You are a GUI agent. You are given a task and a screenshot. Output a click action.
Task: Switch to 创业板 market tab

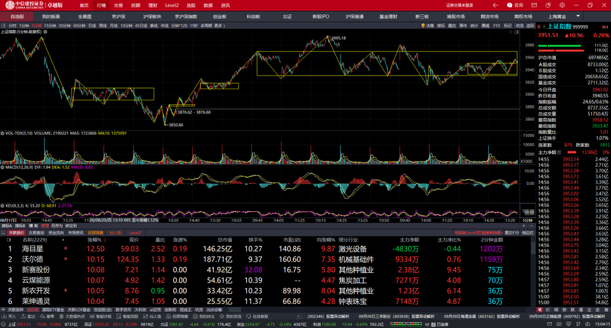click(219, 16)
